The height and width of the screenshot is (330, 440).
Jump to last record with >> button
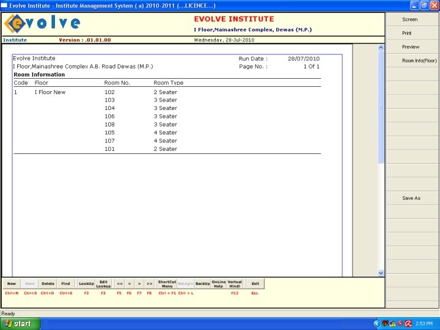[x=149, y=284]
